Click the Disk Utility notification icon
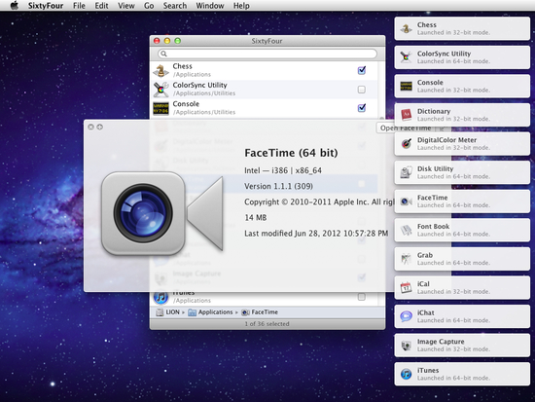This screenshot has height=402, width=535. (406, 172)
